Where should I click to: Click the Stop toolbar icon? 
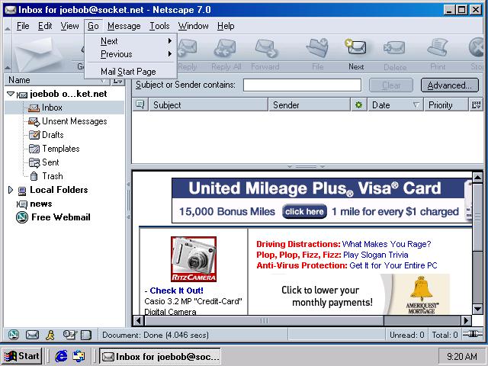477,47
